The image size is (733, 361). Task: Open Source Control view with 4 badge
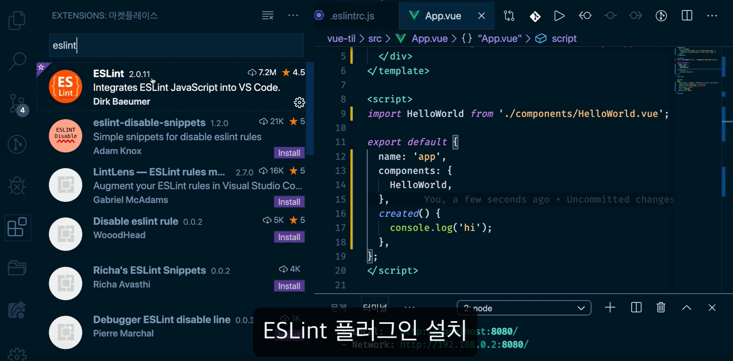point(18,104)
